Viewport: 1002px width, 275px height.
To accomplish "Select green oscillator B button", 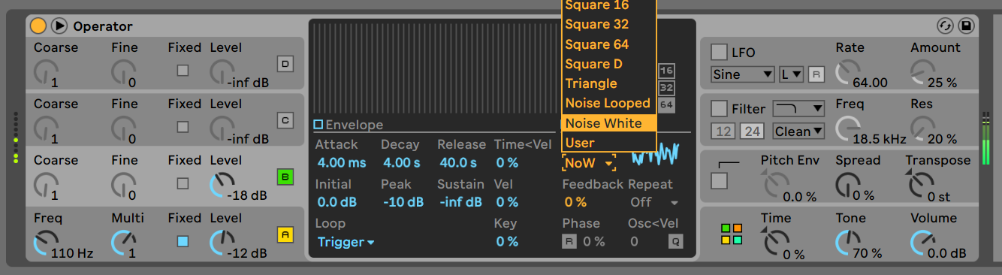I will [285, 177].
